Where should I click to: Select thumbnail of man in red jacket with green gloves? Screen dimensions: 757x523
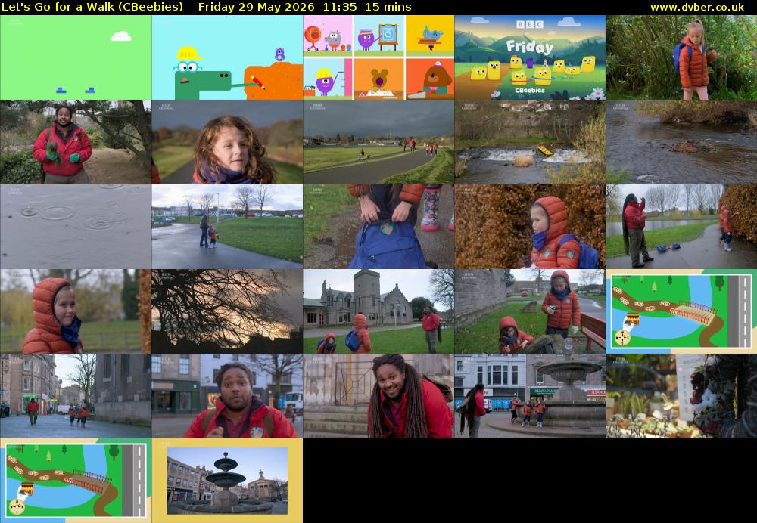(76, 142)
